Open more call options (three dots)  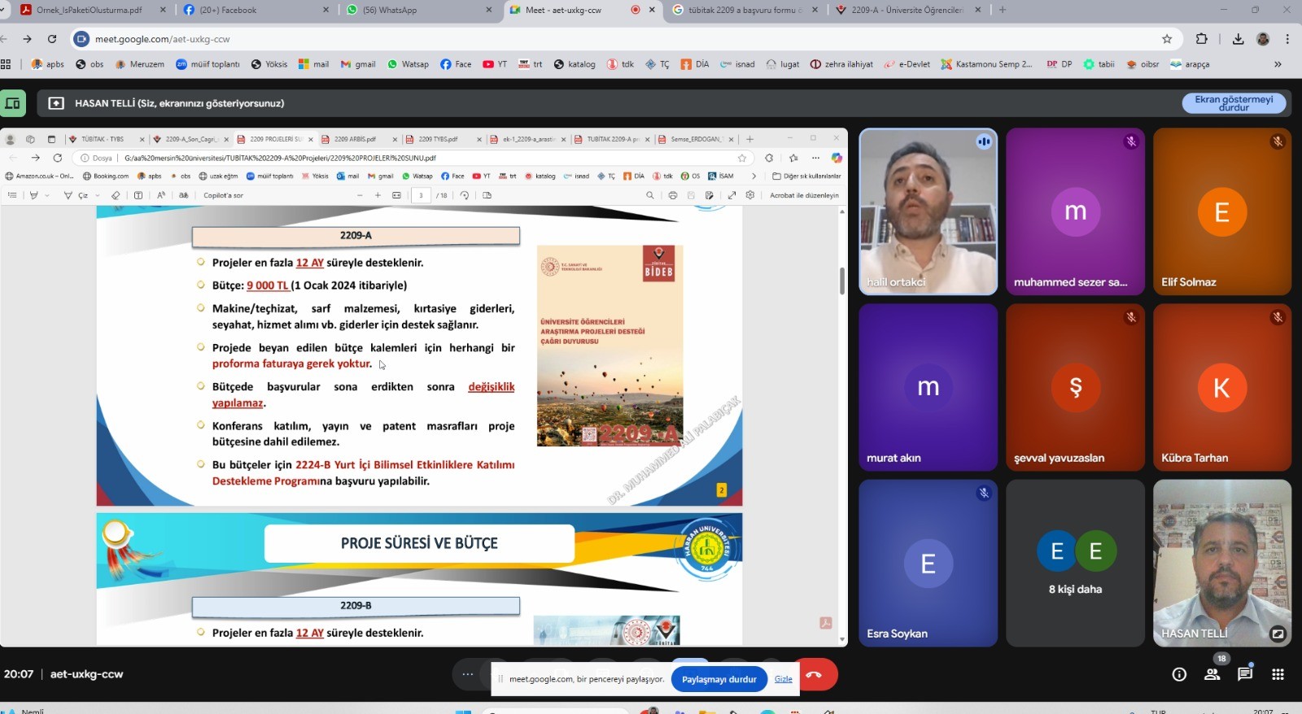pos(467,674)
